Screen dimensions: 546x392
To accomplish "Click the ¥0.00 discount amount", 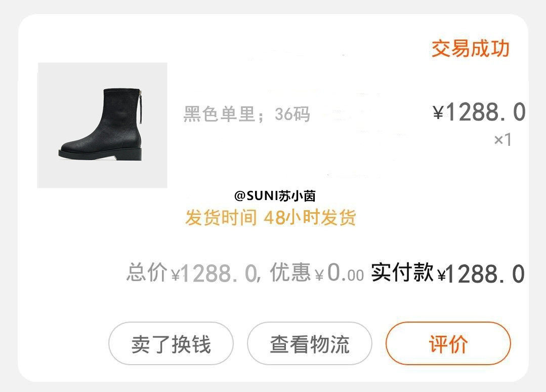I will (x=340, y=274).
